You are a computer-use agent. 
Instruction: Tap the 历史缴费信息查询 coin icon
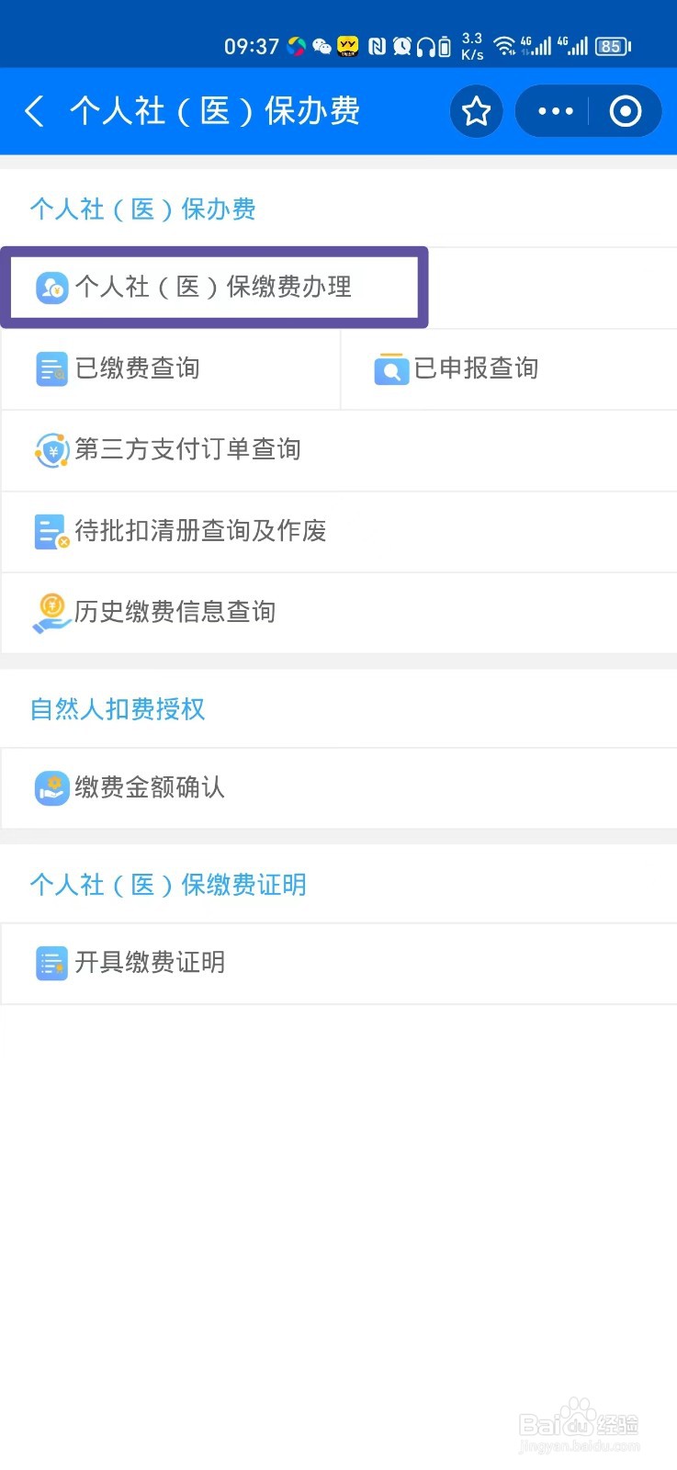(52, 613)
